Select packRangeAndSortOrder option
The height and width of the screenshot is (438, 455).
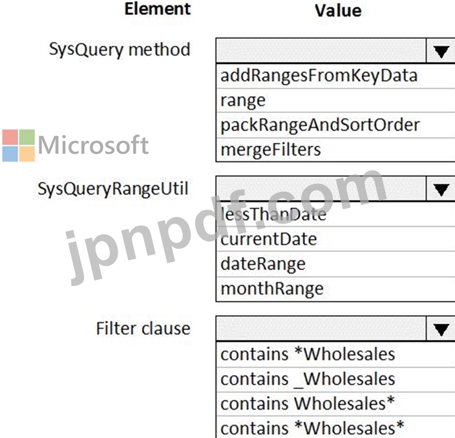point(321,125)
